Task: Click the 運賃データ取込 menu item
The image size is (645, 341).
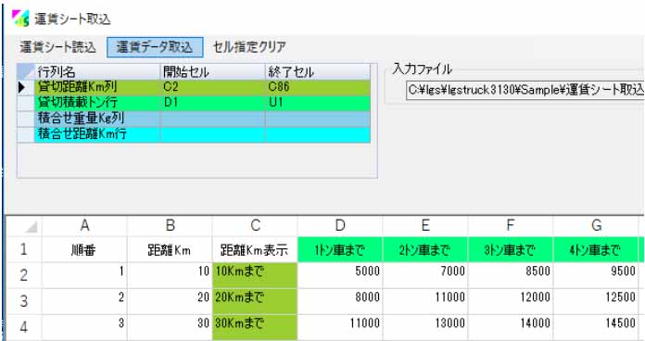Action: tap(155, 47)
